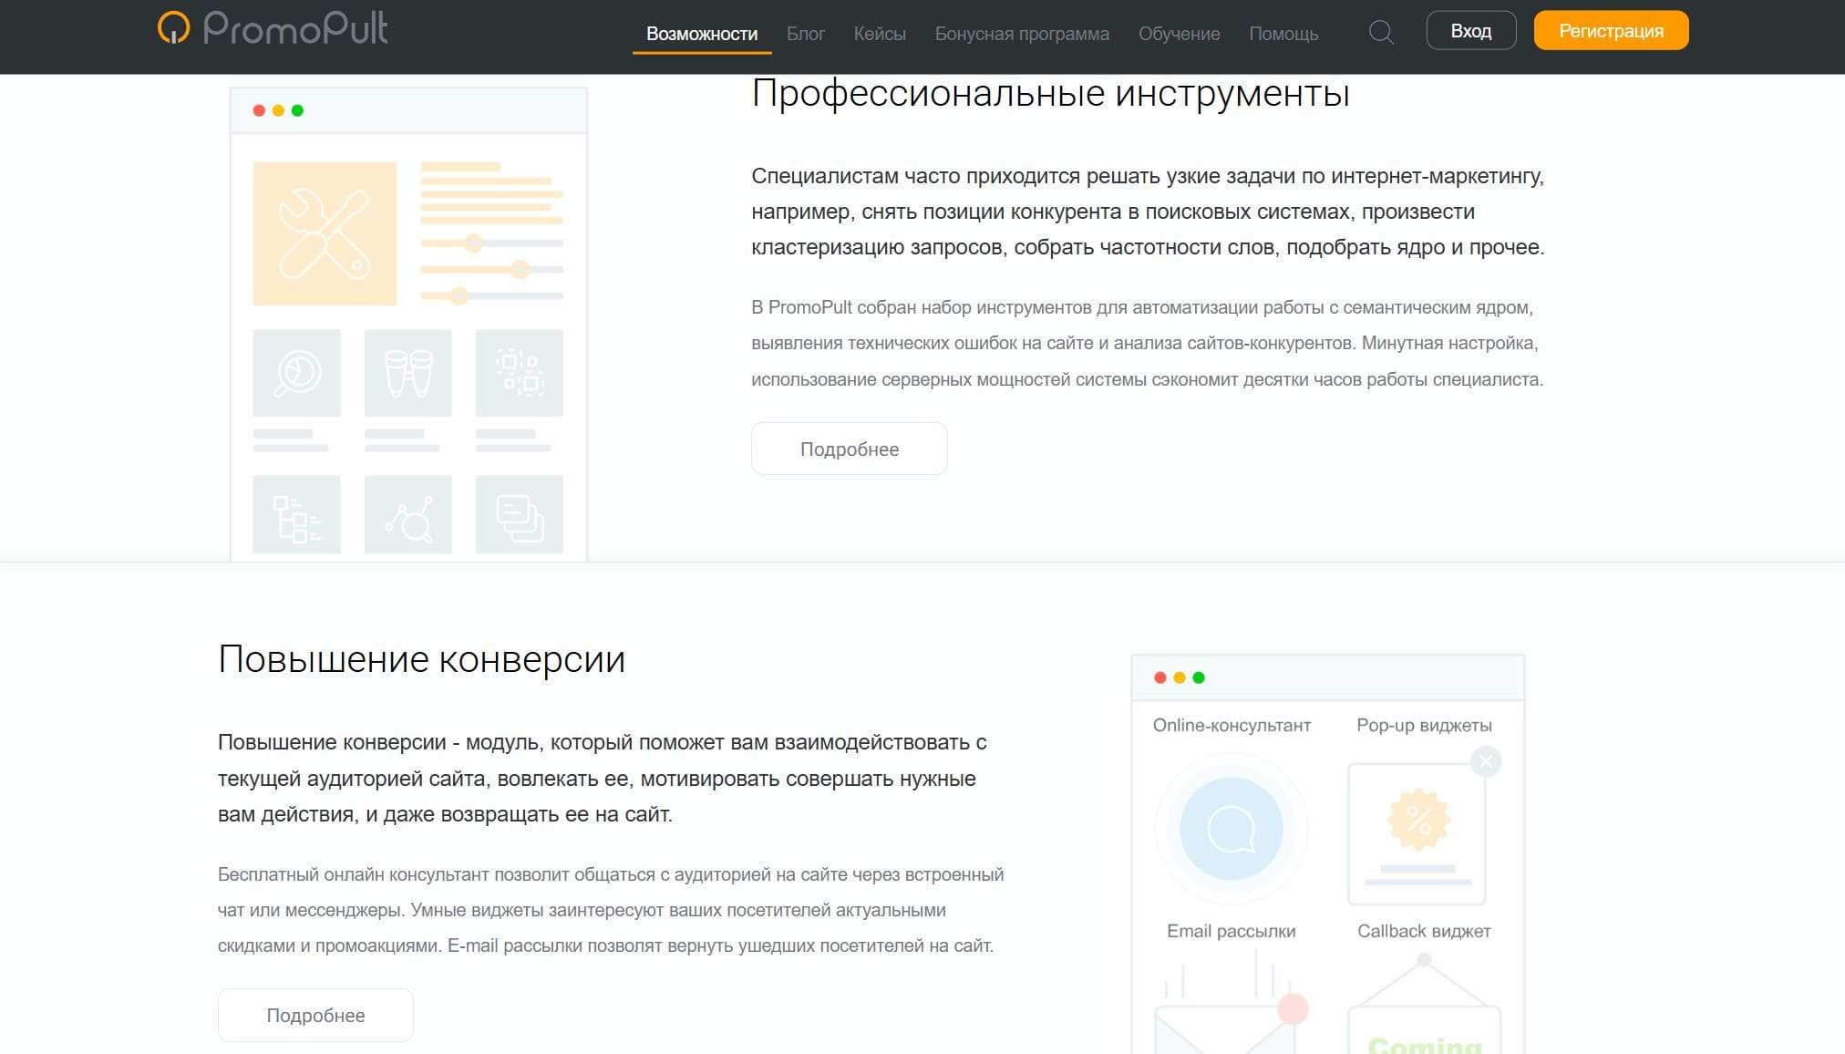Click the middle slider knob in illustration
This screenshot has width=1845, height=1054.
click(x=520, y=269)
